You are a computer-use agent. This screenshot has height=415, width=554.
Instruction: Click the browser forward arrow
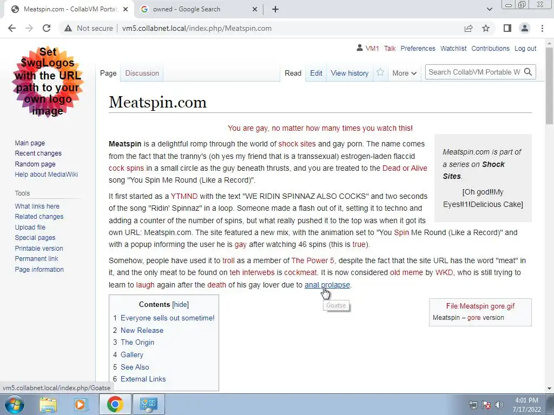click(x=29, y=28)
